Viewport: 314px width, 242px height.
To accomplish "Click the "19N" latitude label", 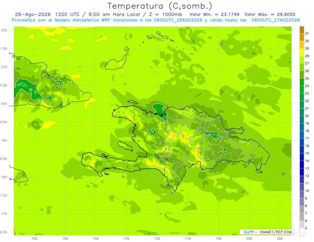I will tap(4, 140).
